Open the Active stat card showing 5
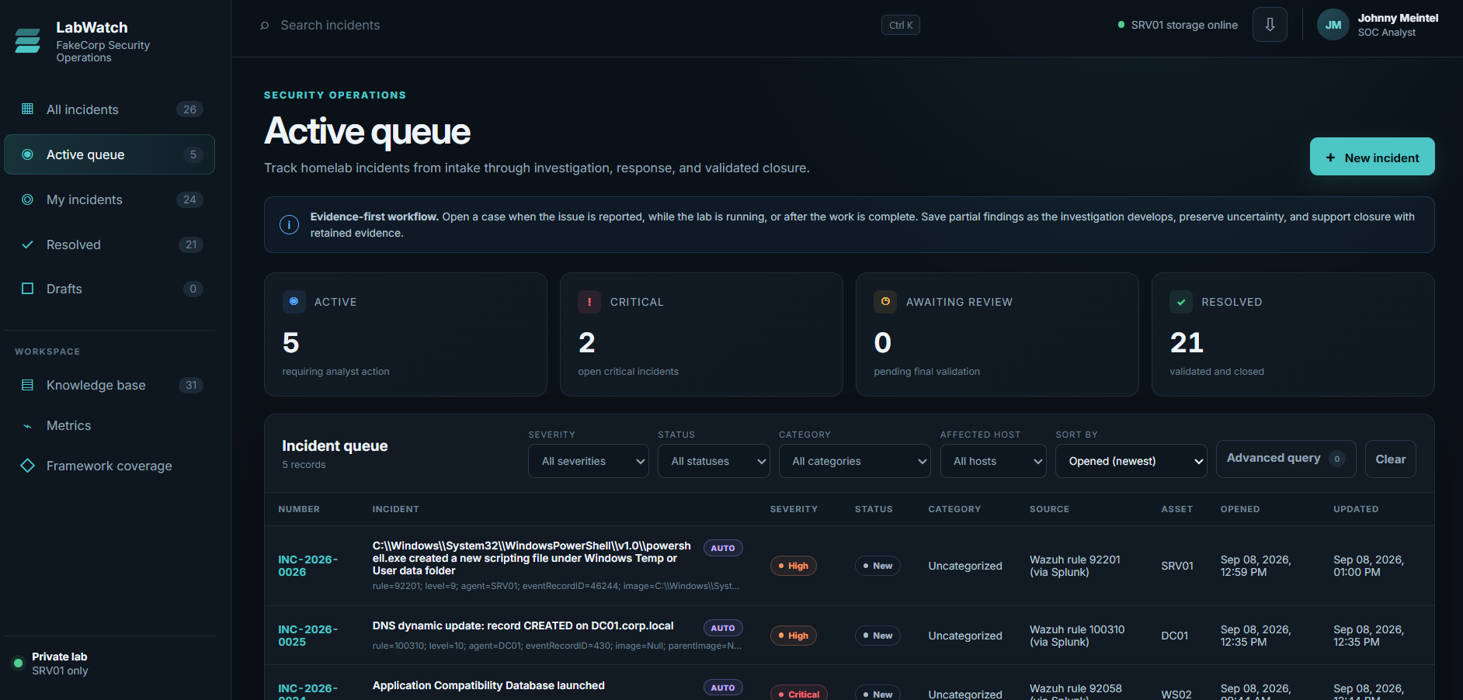The height and width of the screenshot is (700, 1463). point(405,334)
